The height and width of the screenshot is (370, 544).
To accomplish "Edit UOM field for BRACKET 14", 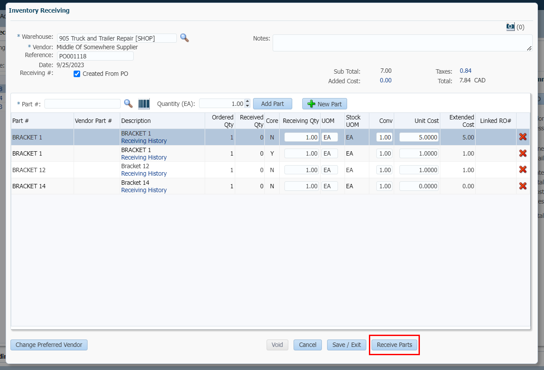I will [330, 186].
